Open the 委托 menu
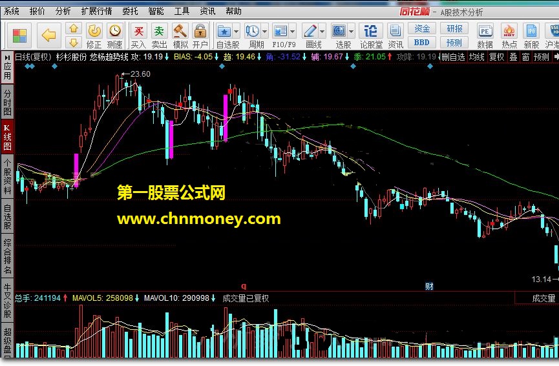Viewport: 559px width, 366px height. click(130, 12)
